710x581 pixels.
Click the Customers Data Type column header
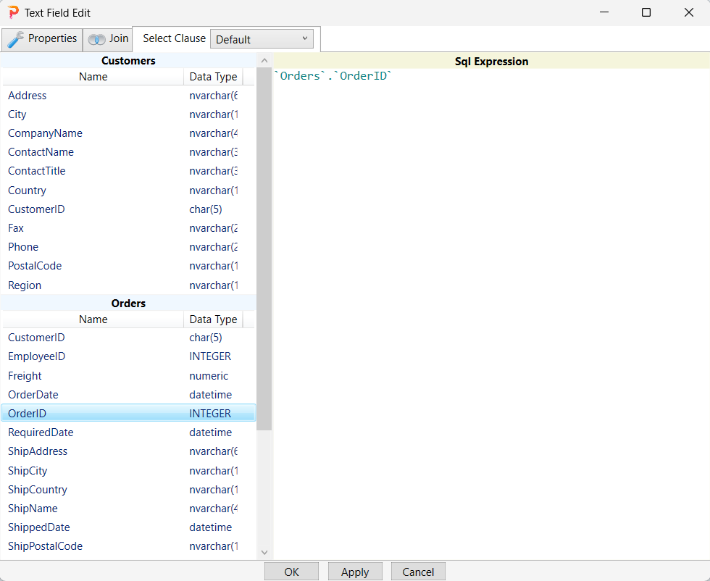coord(213,77)
